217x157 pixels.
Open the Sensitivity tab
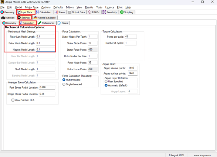tap(110, 12)
